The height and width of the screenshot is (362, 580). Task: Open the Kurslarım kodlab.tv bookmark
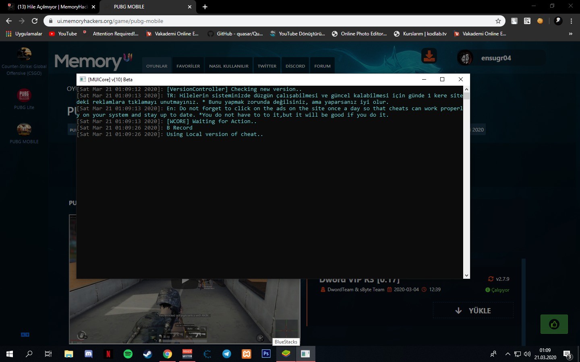click(420, 34)
